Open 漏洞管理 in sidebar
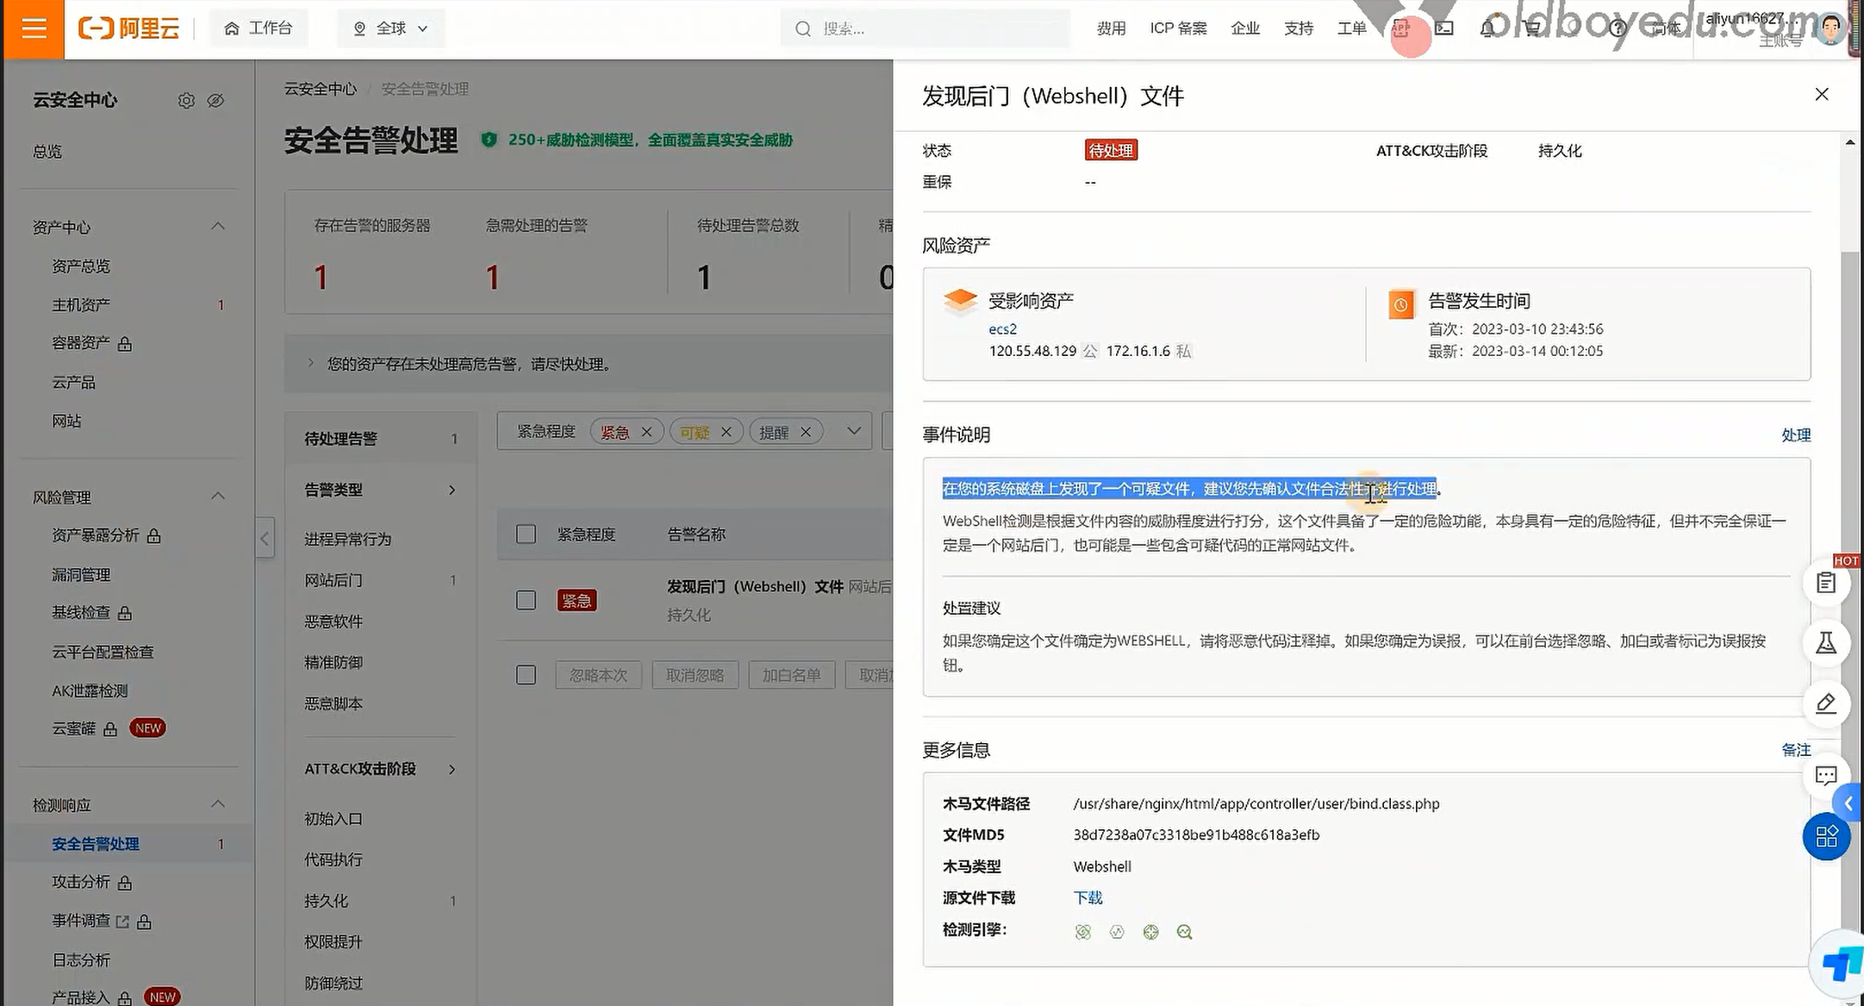Screen dimensions: 1864x1006 pos(81,575)
